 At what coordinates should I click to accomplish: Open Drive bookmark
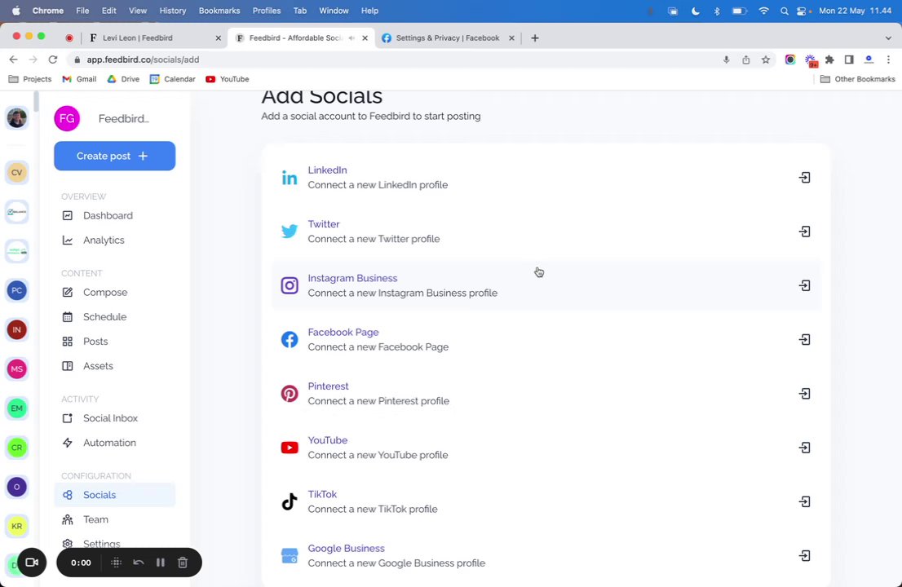[123, 79]
